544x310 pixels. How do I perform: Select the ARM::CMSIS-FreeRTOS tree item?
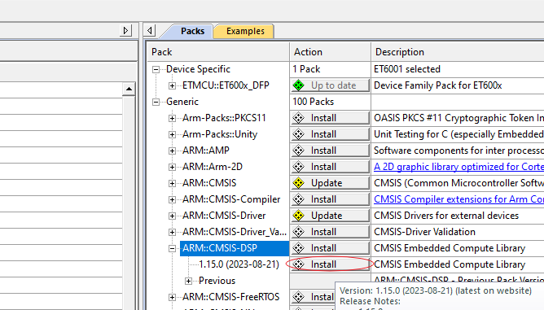[230, 297]
